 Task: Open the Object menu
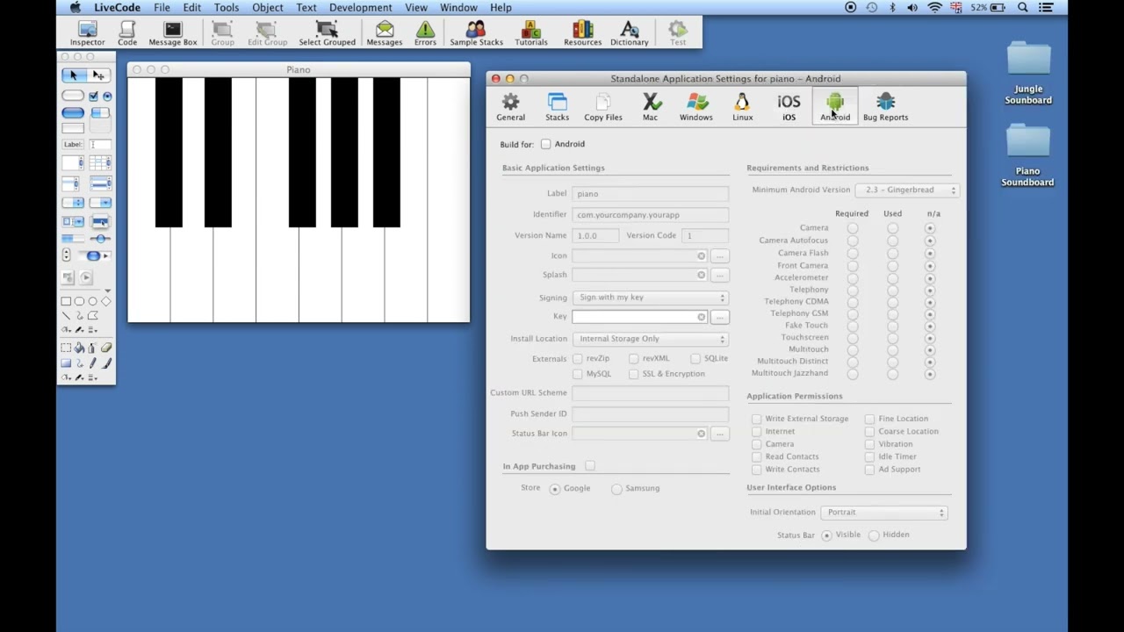click(268, 8)
